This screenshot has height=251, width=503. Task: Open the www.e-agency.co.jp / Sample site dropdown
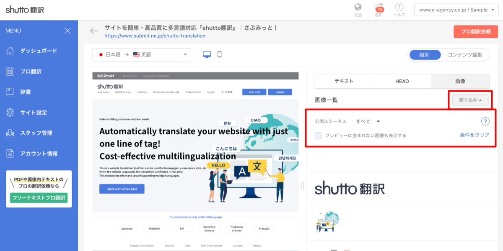coord(456,10)
